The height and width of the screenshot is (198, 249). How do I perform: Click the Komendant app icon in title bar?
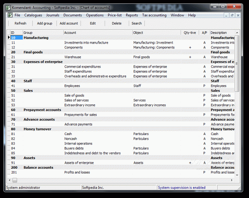8,7
